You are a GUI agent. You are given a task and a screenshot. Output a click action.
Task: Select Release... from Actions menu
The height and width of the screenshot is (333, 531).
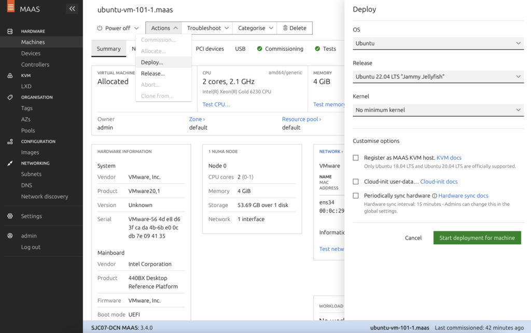click(163, 74)
